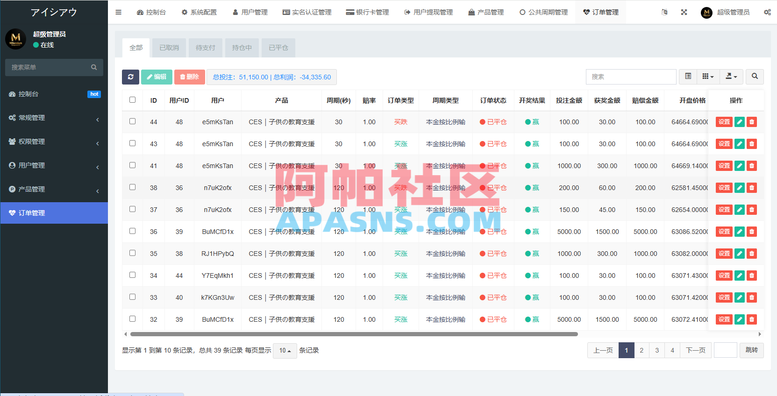Go to the next page 下一页
This screenshot has height=396, width=777.
696,350
